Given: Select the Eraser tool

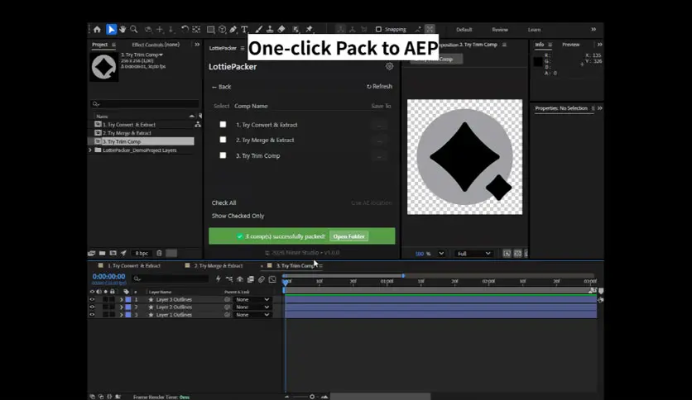Looking at the screenshot, I should pos(281,30).
